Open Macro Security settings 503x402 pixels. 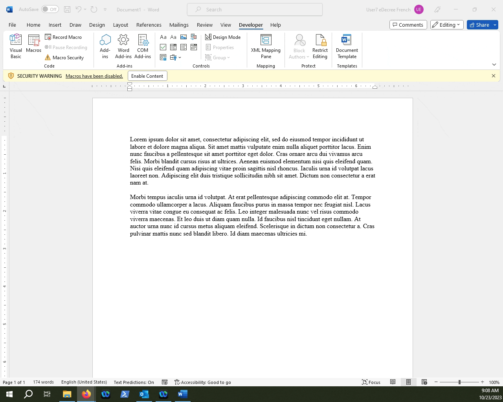(x=64, y=57)
